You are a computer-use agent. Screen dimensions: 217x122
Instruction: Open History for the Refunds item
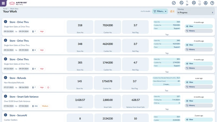tap(199, 87)
